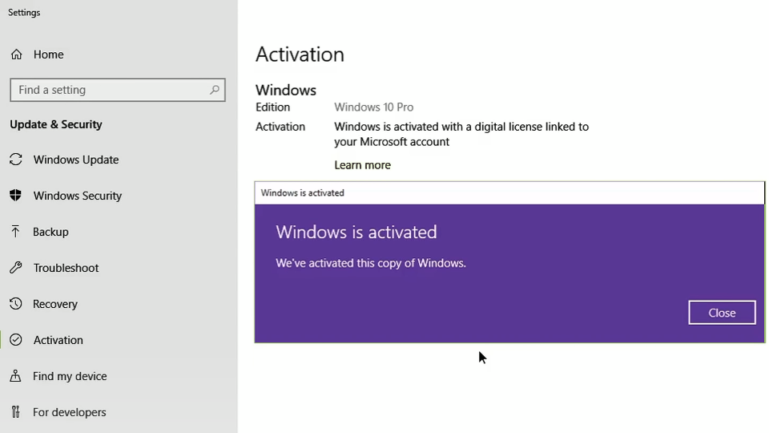Open the Learn more link
This screenshot has width=769, height=433.
pyautogui.click(x=362, y=165)
